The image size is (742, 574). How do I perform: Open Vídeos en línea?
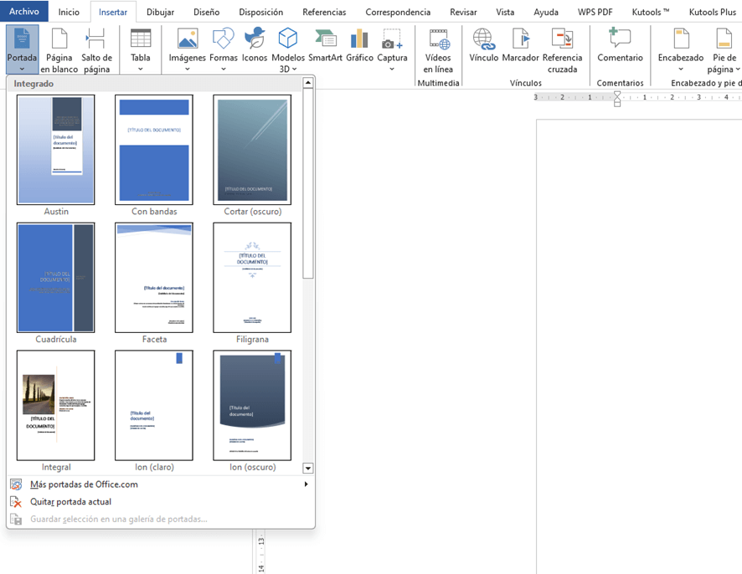coord(438,50)
